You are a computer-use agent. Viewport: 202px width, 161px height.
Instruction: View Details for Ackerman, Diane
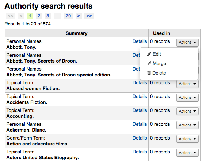[x=140, y=124]
